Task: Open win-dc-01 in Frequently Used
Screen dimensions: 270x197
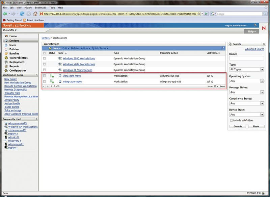Action: click(13, 137)
